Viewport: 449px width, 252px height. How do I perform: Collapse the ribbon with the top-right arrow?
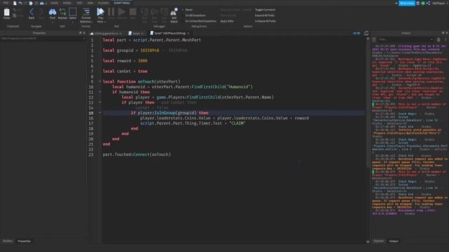click(x=396, y=3)
